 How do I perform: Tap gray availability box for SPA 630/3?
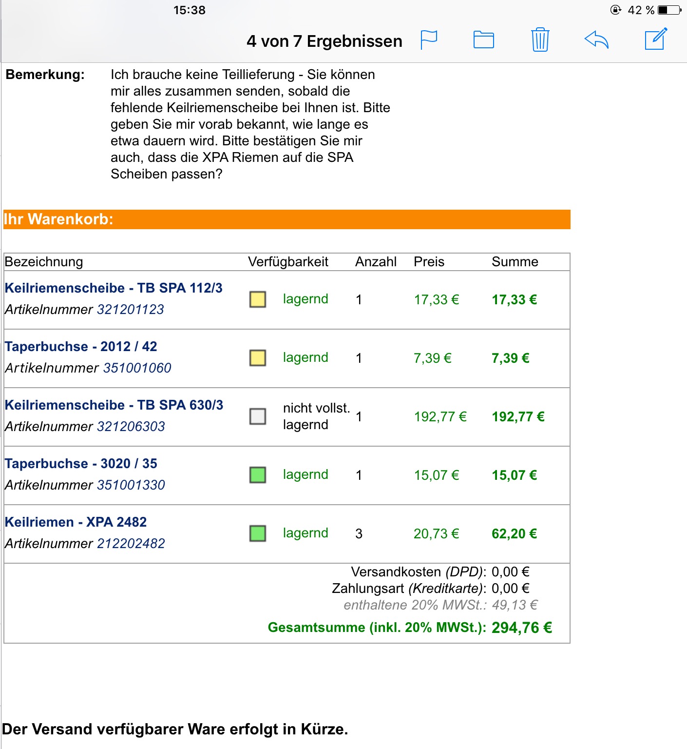[258, 416]
